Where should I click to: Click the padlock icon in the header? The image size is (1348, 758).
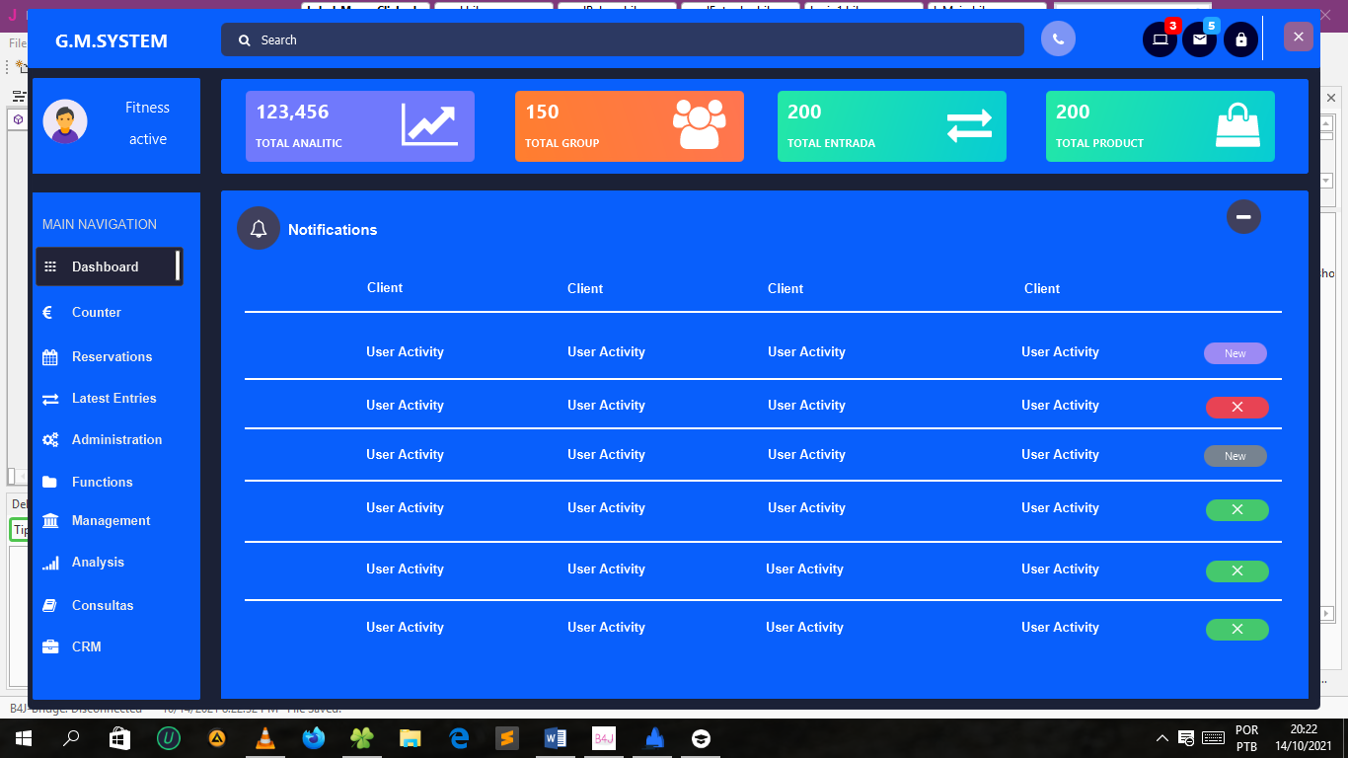tap(1240, 39)
